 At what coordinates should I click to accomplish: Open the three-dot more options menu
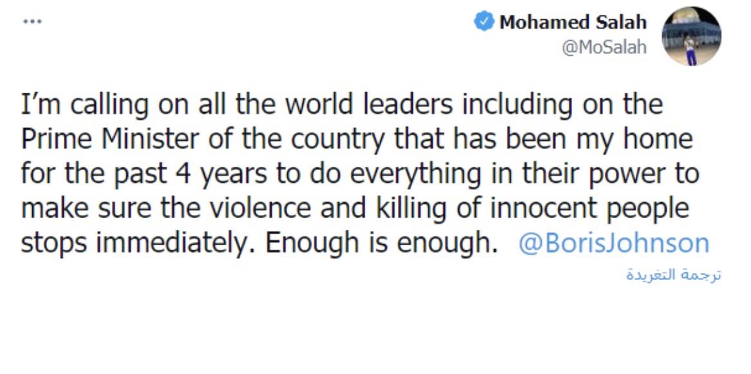click(32, 21)
